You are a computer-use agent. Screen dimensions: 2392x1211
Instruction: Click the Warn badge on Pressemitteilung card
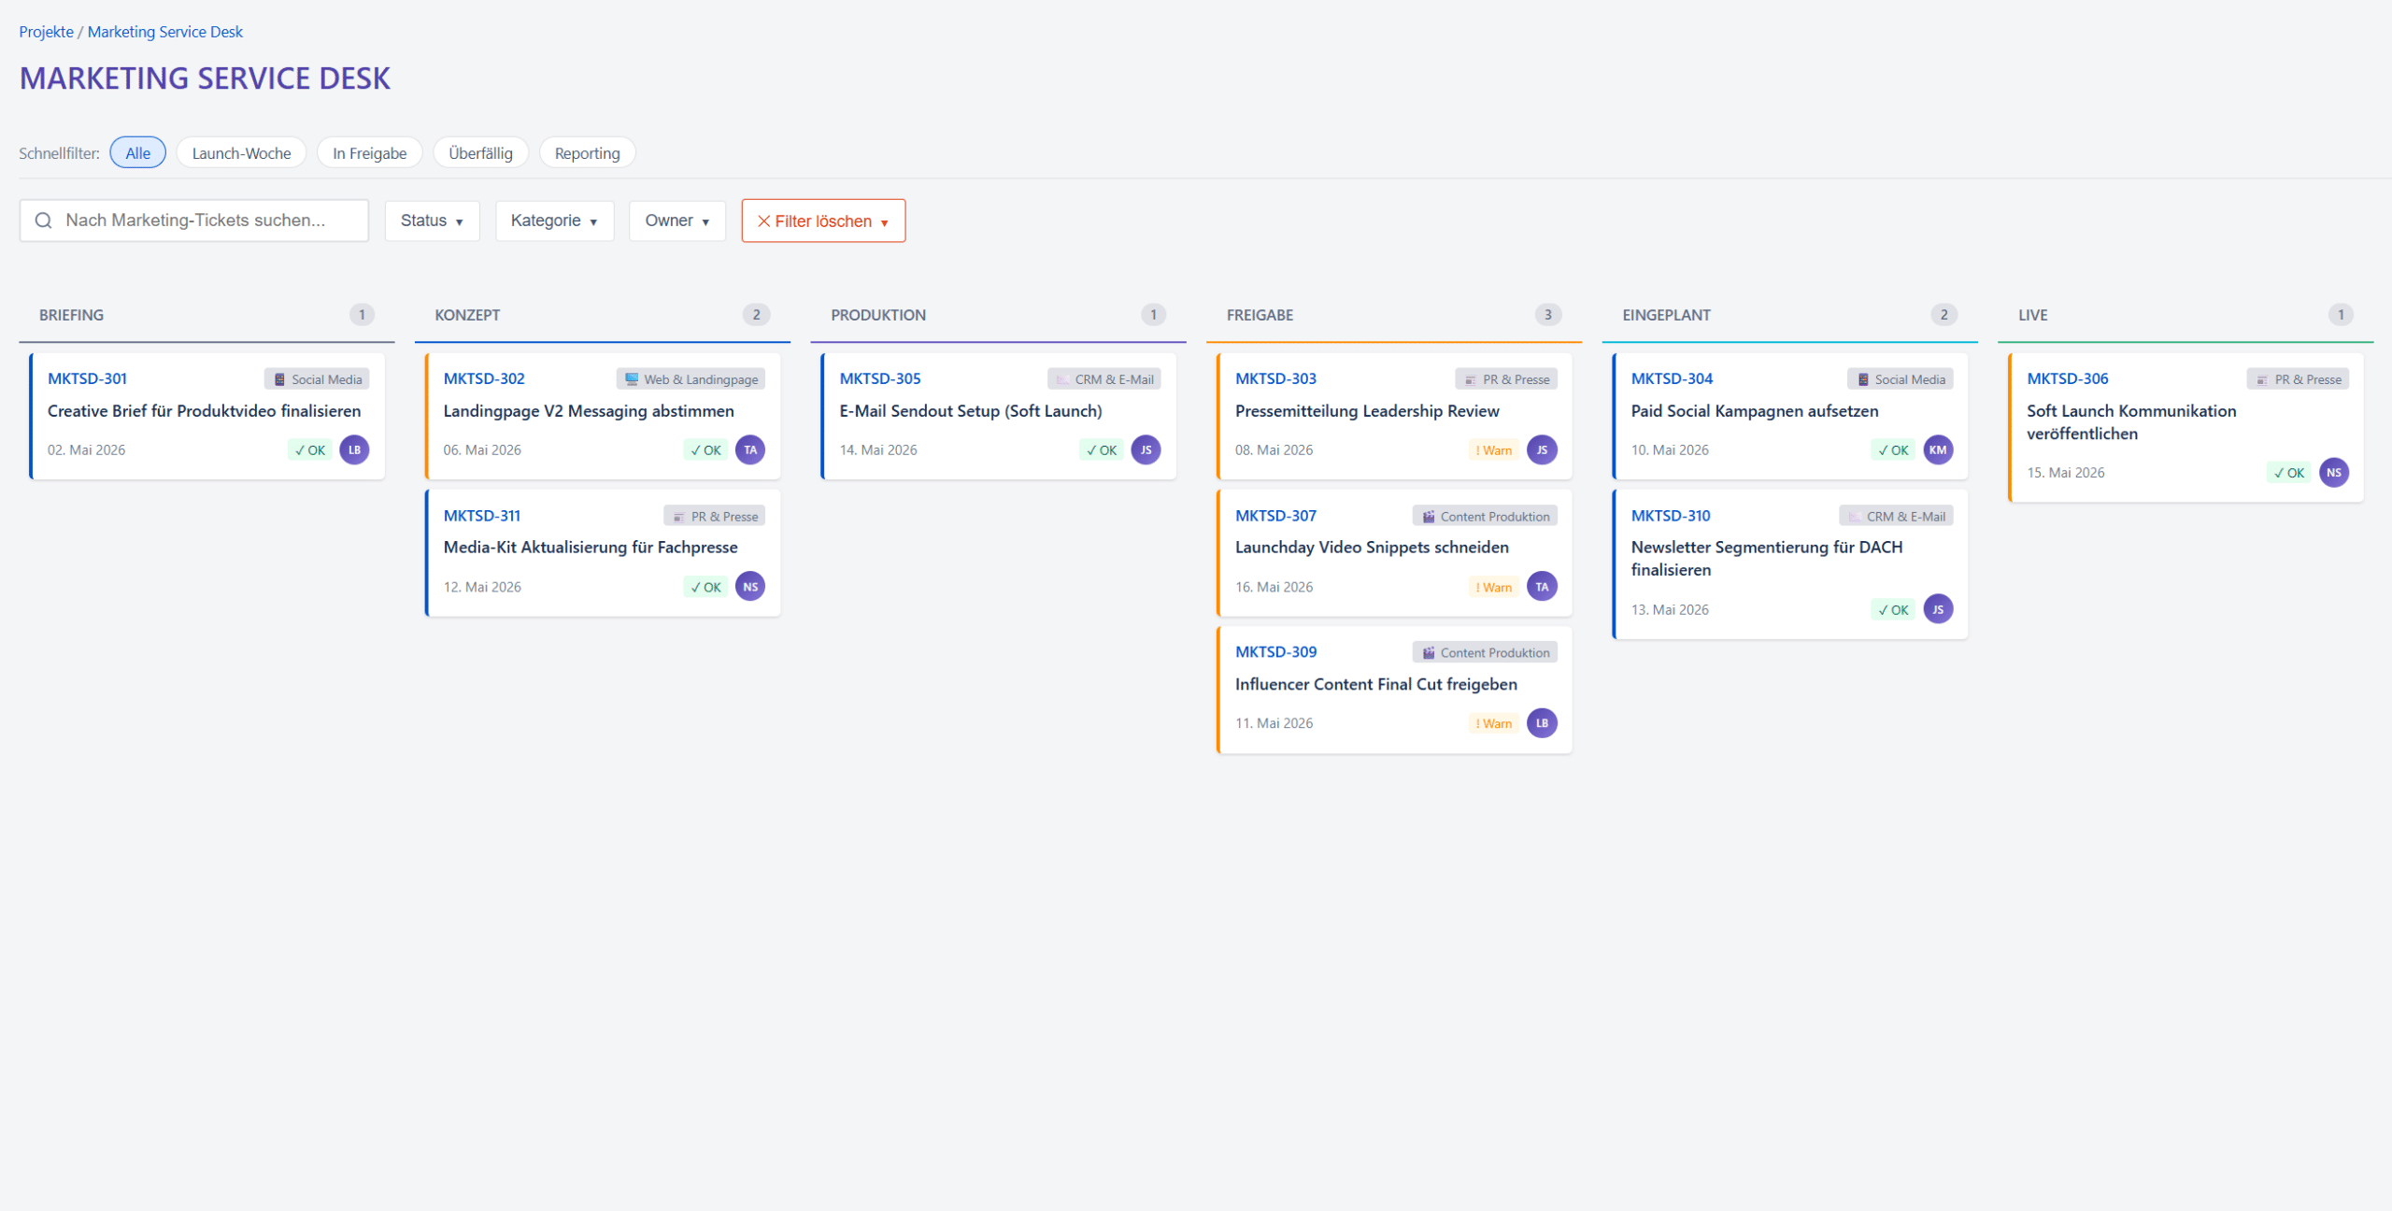click(x=1493, y=450)
